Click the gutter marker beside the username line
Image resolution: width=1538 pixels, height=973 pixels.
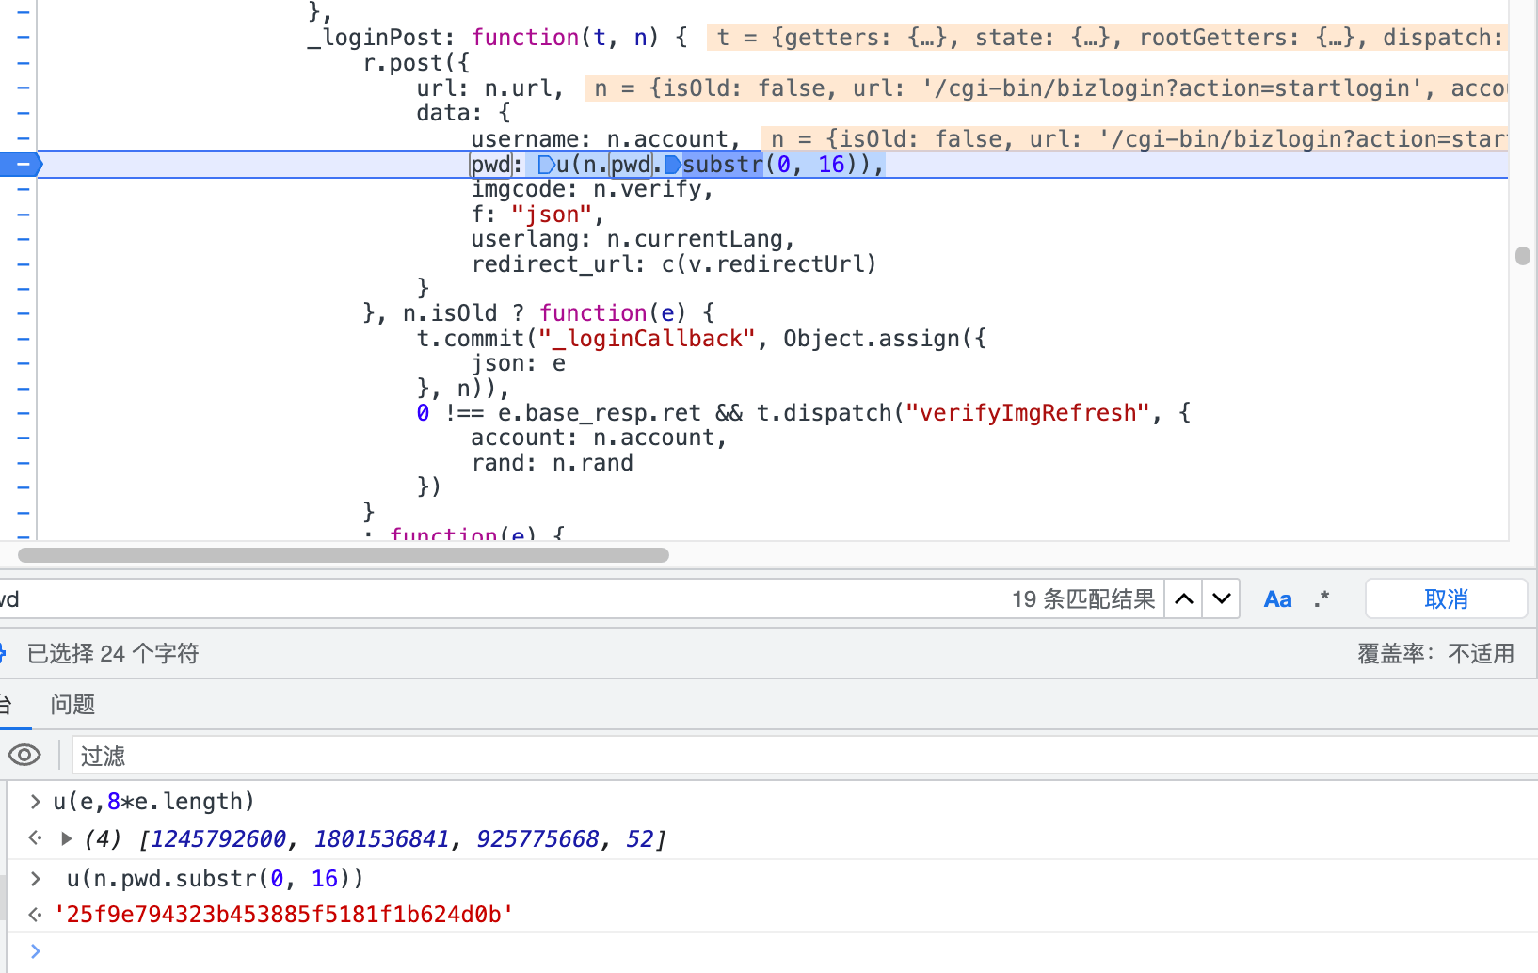pos(24,138)
